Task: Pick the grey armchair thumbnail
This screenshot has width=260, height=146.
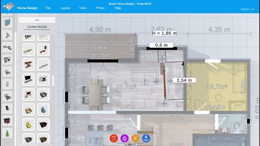Action: click(x=43, y=94)
